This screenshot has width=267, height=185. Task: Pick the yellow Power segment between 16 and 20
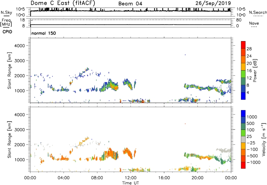coord(243,67)
